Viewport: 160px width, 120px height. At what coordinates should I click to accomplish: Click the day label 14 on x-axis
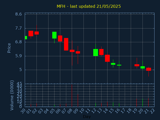point(105,111)
